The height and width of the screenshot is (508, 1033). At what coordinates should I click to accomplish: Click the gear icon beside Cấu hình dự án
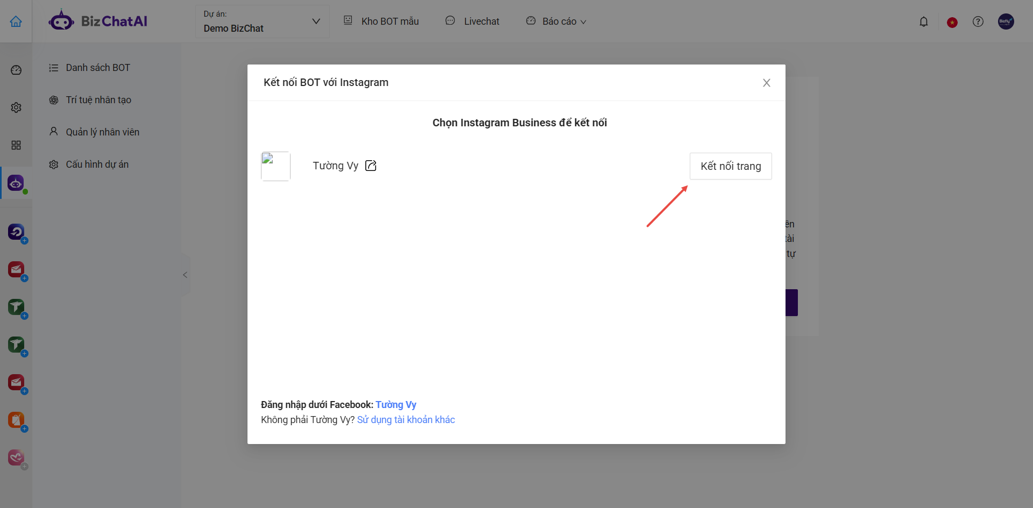(x=54, y=164)
